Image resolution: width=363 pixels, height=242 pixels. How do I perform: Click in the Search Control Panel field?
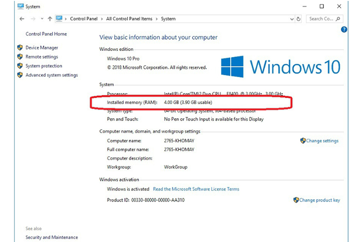coord(321,19)
